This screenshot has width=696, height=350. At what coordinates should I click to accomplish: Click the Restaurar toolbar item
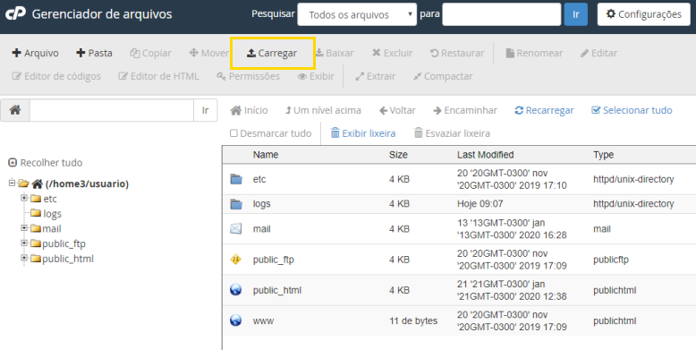pyautogui.click(x=457, y=53)
